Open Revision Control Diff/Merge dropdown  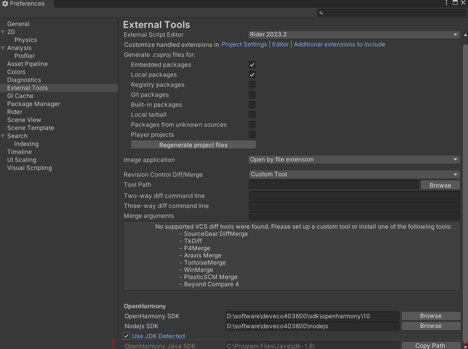354,174
